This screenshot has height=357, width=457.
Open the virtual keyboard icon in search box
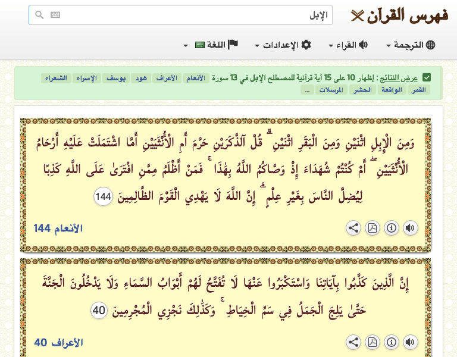[55, 14]
